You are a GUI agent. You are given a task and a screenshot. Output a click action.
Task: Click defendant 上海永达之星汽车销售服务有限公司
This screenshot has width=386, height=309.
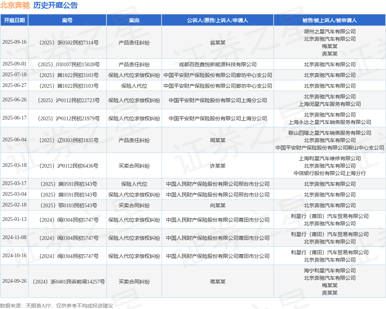coord(330,122)
